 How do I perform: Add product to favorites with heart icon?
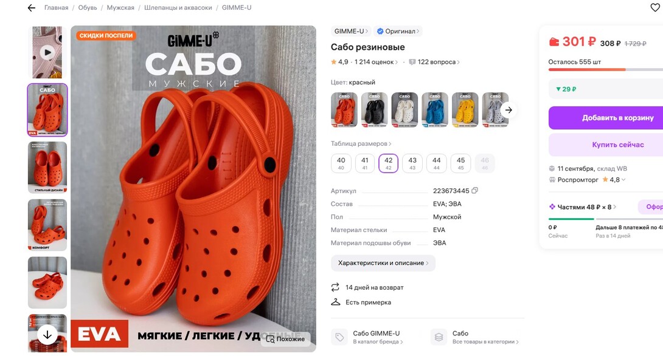(x=655, y=8)
